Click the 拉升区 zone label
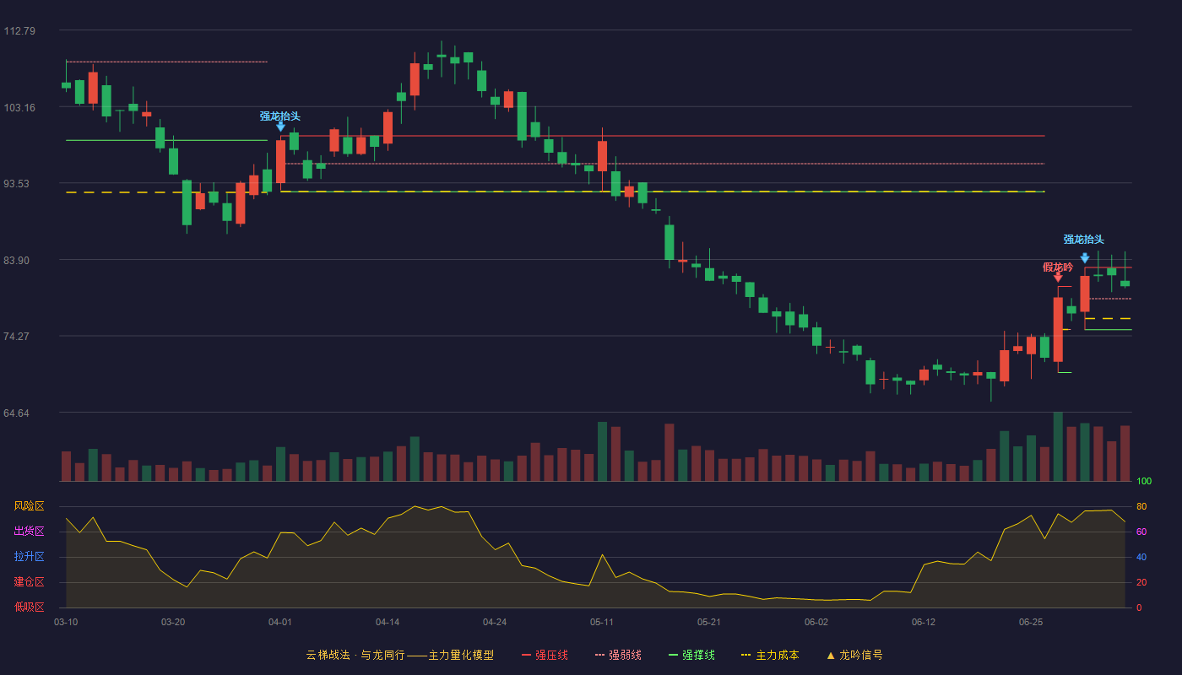Image resolution: width=1182 pixels, height=675 pixels. 29,557
